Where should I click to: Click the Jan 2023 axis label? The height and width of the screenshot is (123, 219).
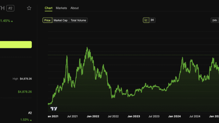(134, 116)
